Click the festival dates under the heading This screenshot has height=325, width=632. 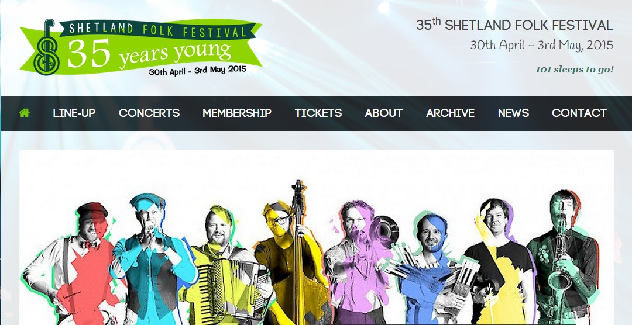(x=542, y=44)
